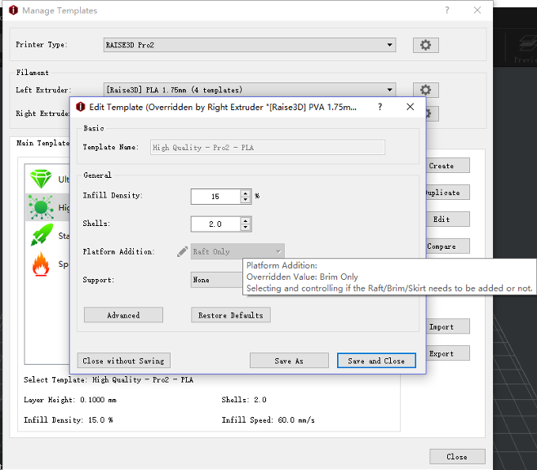
Task: Click Save and Close
Action: pos(376,361)
